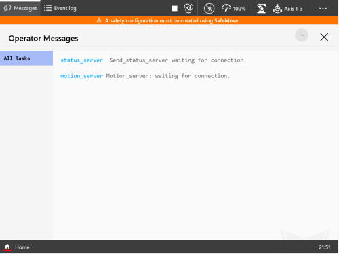
Task: Select the All Tasks filter
Action: point(26,58)
